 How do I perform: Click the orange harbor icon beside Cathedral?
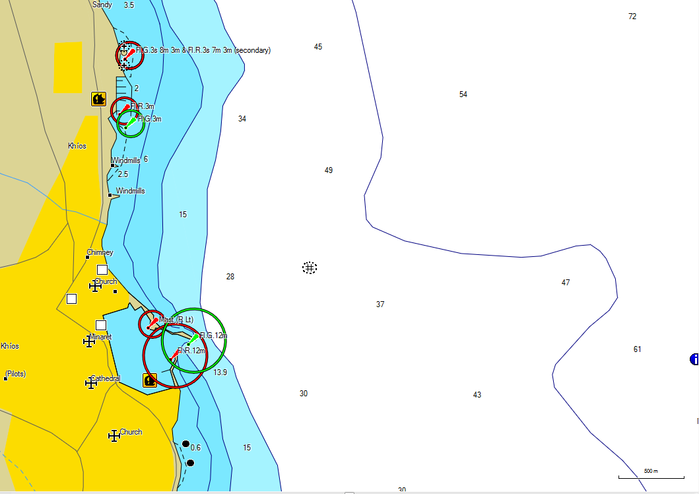[x=150, y=380]
